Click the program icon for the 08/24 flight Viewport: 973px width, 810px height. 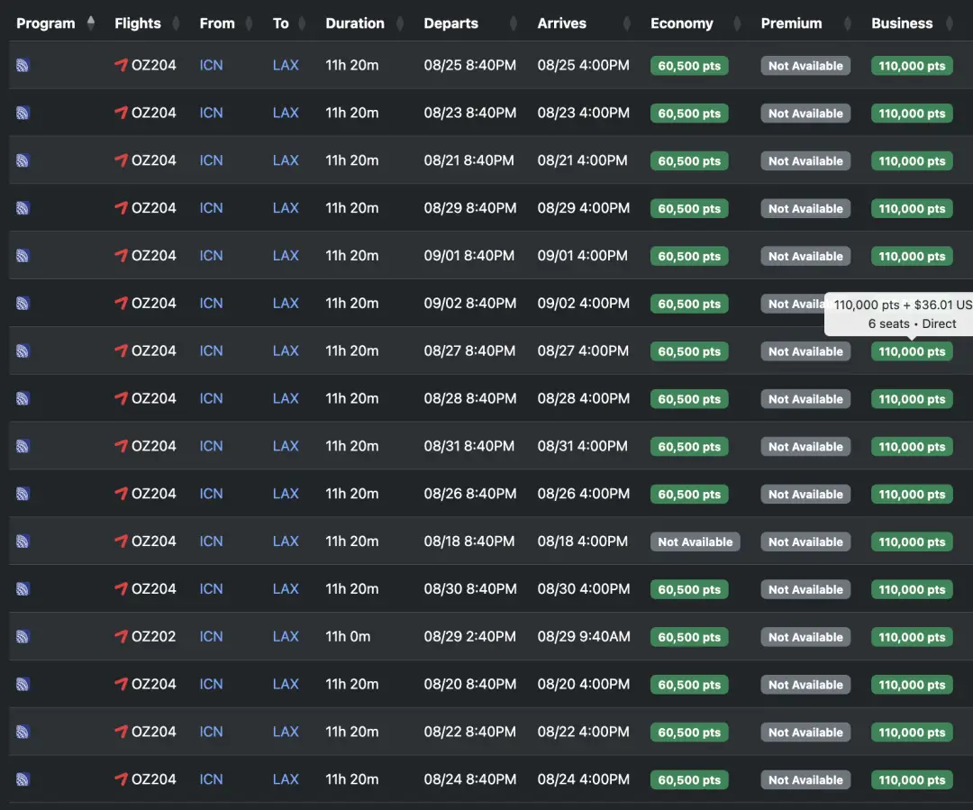pyautogui.click(x=23, y=779)
